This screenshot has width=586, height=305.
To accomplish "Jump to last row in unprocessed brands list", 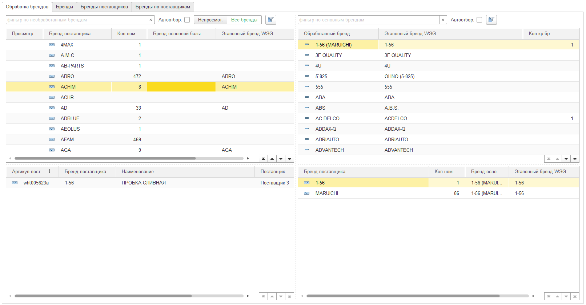I will 289,159.
